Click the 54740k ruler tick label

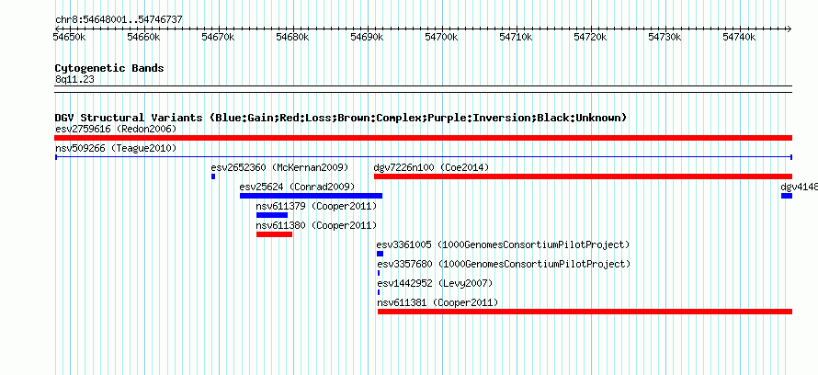click(x=740, y=37)
